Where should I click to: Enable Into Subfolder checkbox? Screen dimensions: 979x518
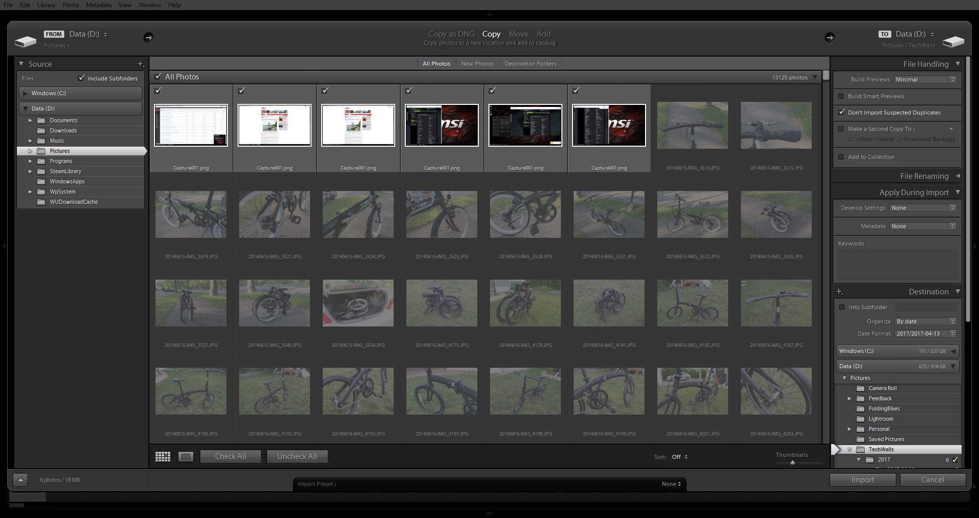pos(842,307)
